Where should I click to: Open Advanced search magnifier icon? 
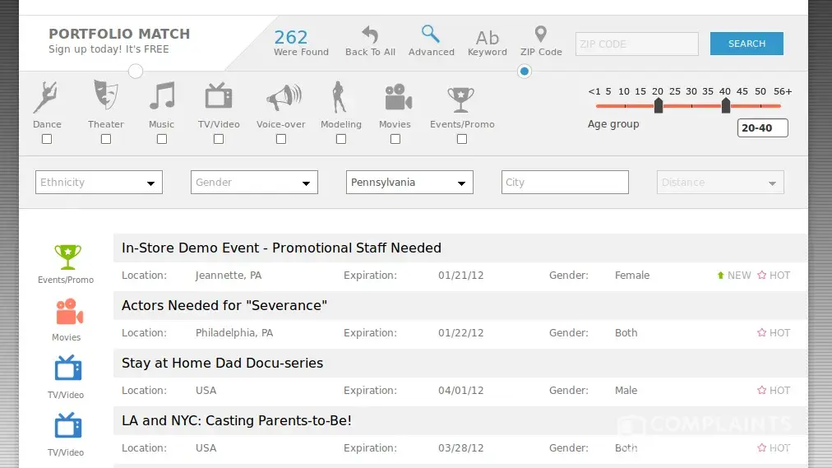[431, 34]
